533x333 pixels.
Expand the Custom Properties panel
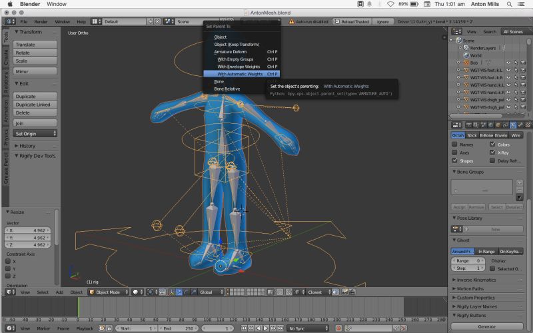click(474, 298)
